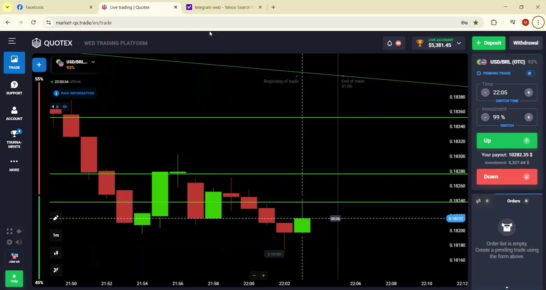
Task: Switch to the telegram web Yahoo Search tab
Action: (224, 7)
